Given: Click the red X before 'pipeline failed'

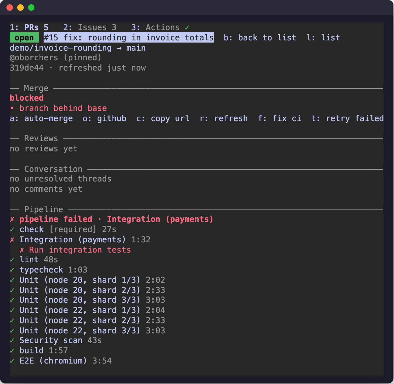Looking at the screenshot, I should point(12,219).
